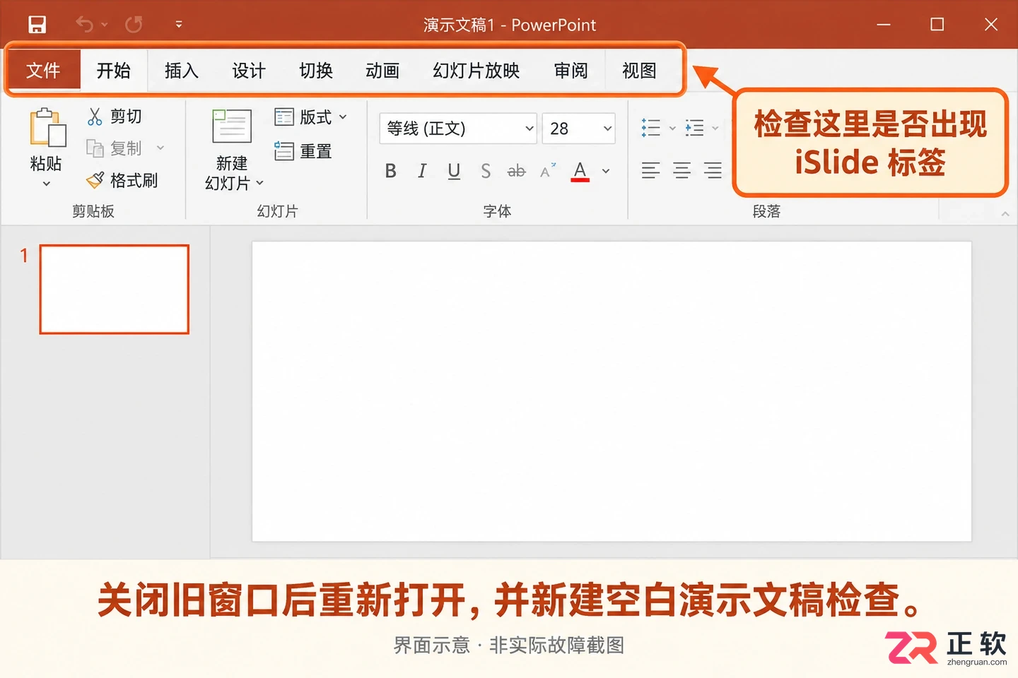Click 剪切 scissors button
The image size is (1018, 678).
click(x=115, y=117)
